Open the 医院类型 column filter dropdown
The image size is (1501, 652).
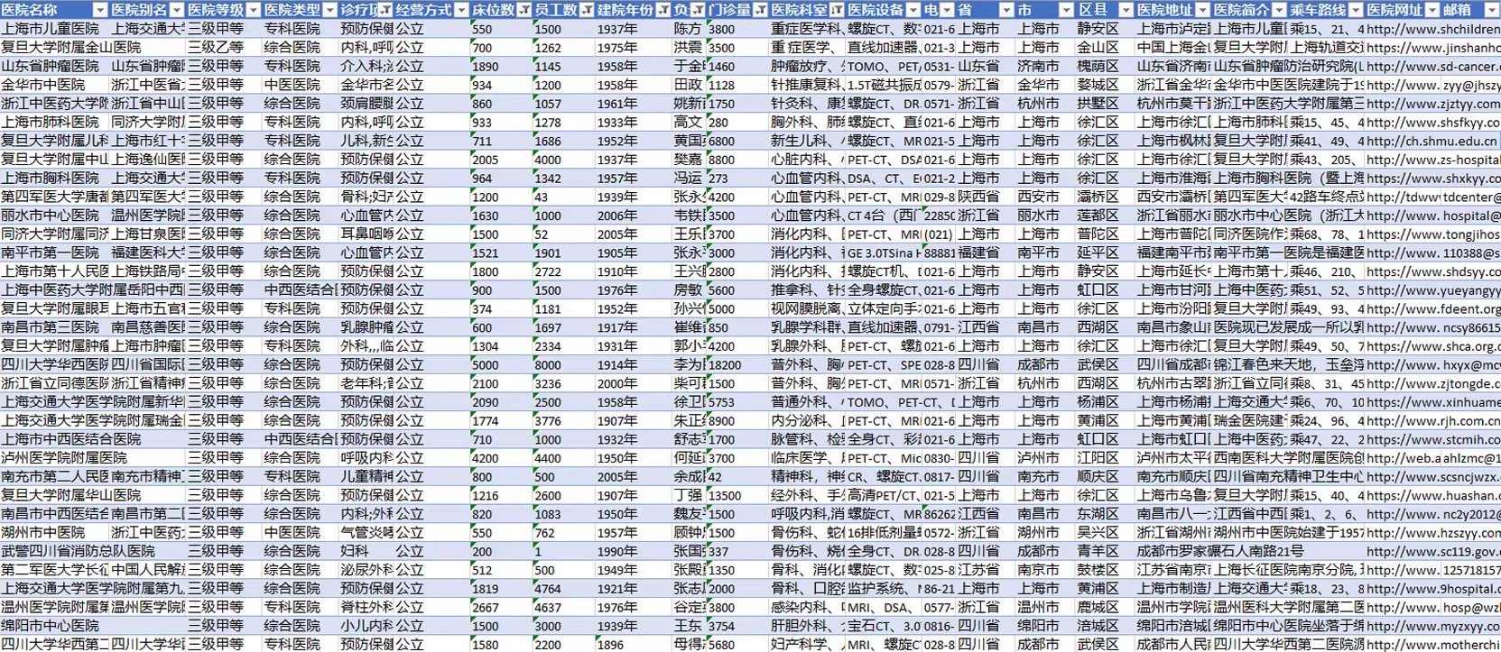pyautogui.click(x=330, y=10)
